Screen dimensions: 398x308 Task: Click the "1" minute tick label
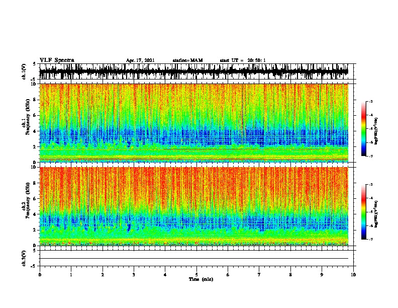pos(71,275)
